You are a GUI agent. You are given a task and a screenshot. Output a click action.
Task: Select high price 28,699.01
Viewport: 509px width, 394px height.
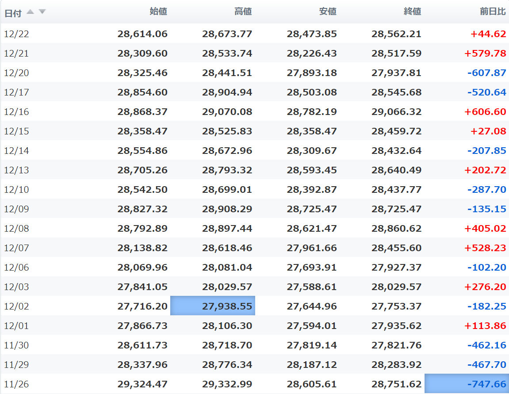(x=227, y=190)
